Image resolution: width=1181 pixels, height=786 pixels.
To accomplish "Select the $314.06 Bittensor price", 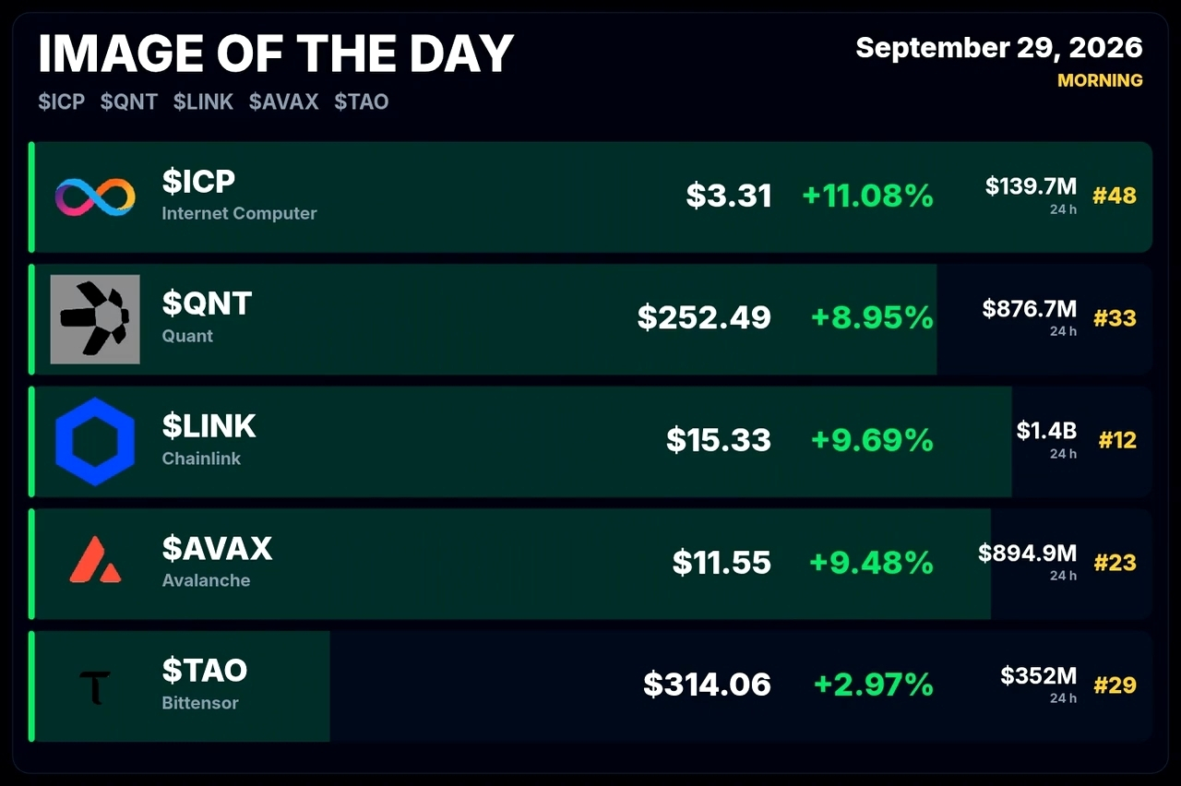I will pyautogui.click(x=707, y=685).
